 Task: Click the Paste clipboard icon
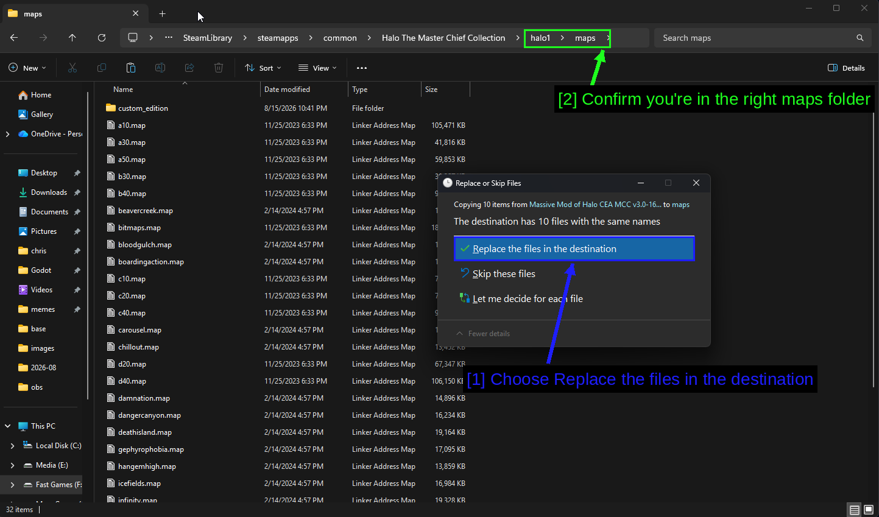click(131, 68)
